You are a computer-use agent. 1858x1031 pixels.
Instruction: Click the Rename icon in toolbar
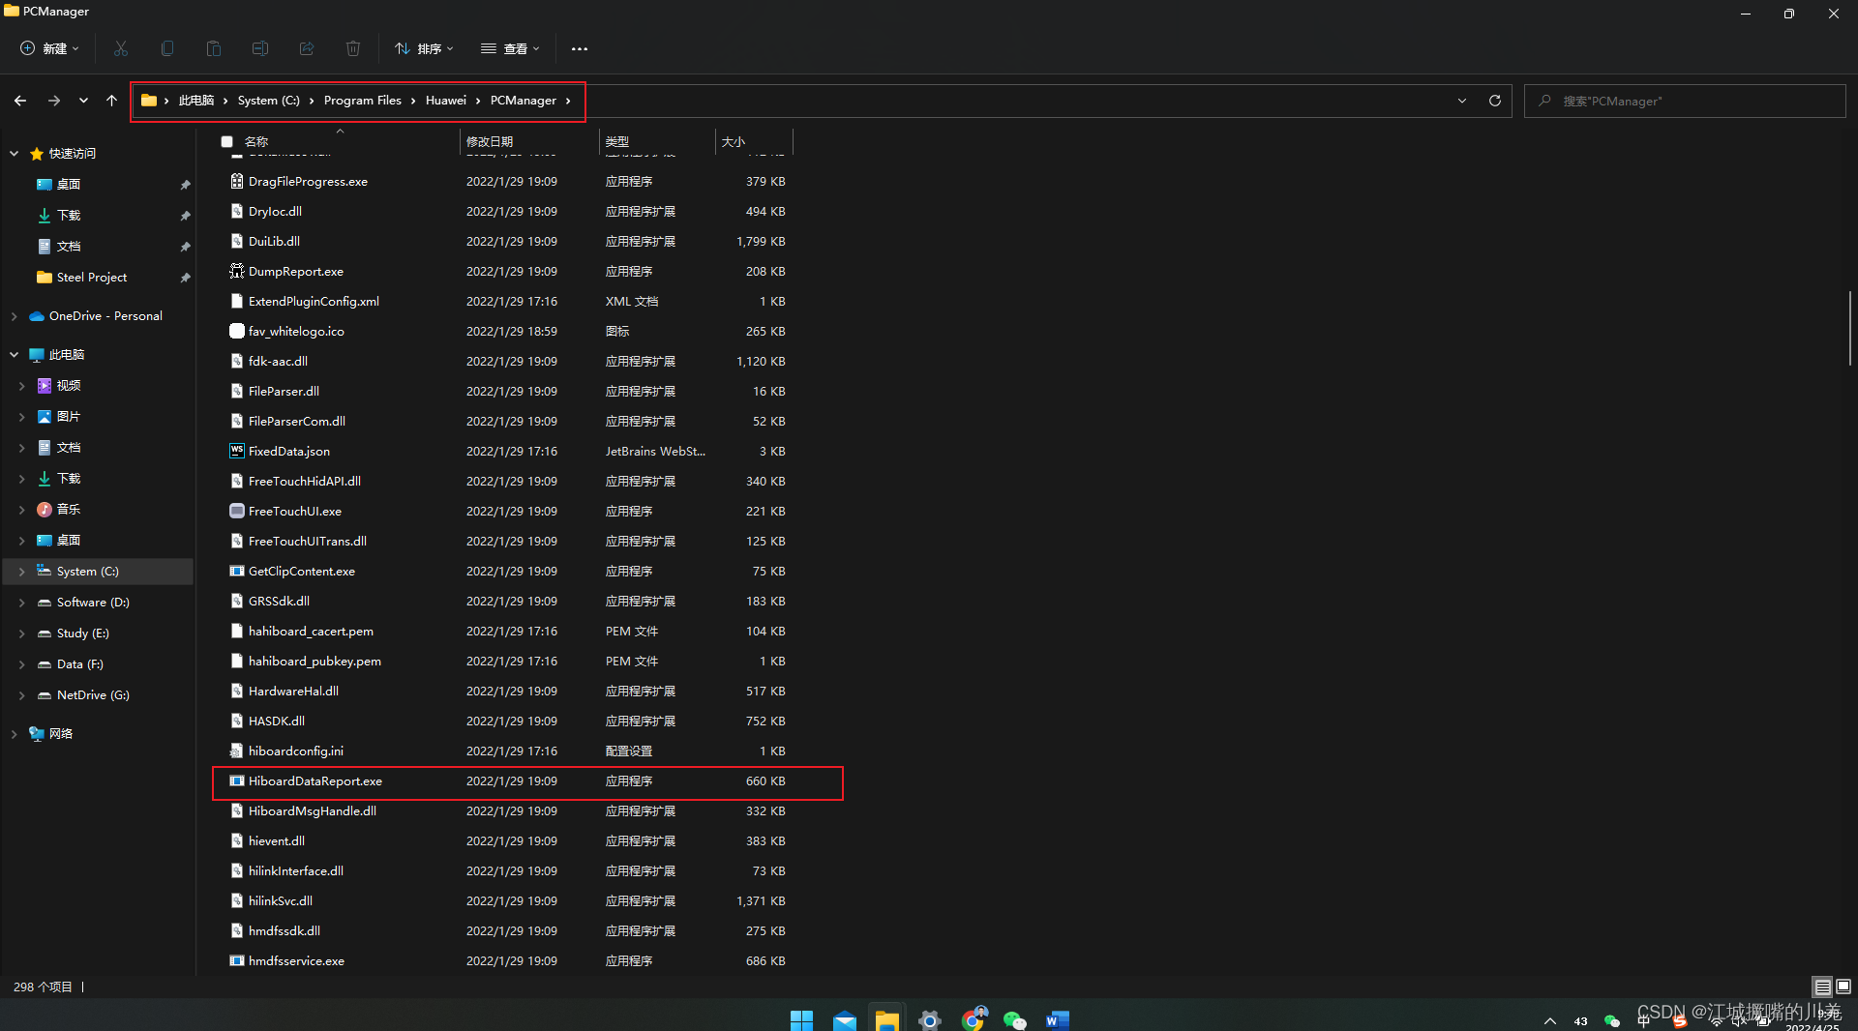260,48
